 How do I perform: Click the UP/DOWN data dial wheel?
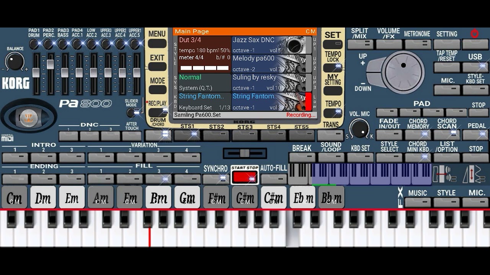[403, 71]
